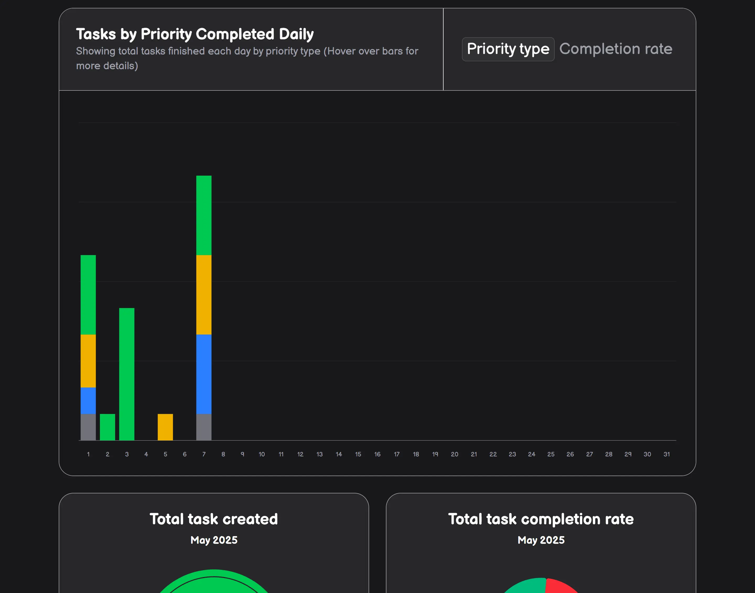
Task: Click the blue segment of day 7 bar
Action: click(x=204, y=374)
